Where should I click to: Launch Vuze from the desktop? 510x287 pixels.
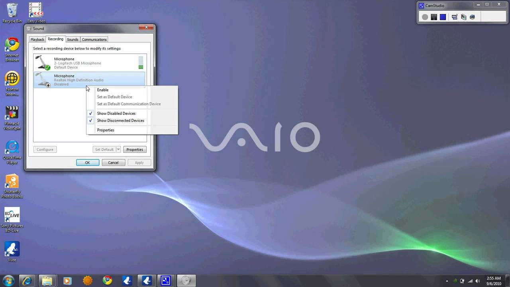pos(12,252)
